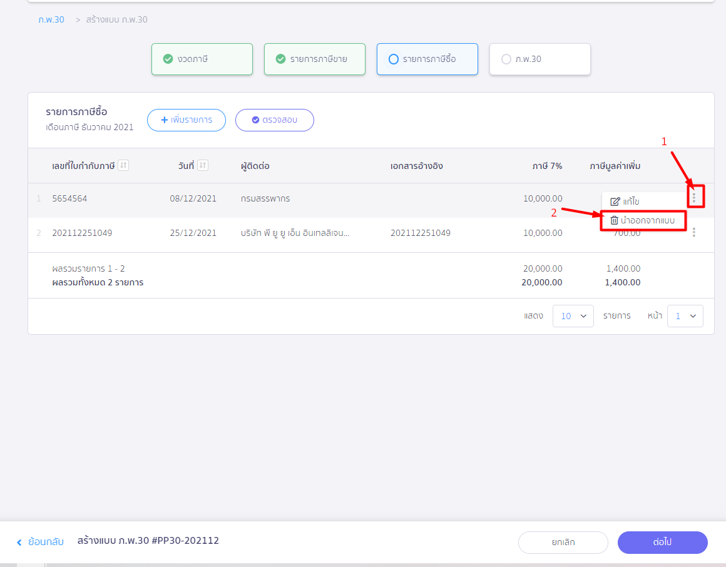This screenshot has height=567, width=726.
Task: Expand the rows-per-page dropdown showing 10
Action: [x=573, y=316]
